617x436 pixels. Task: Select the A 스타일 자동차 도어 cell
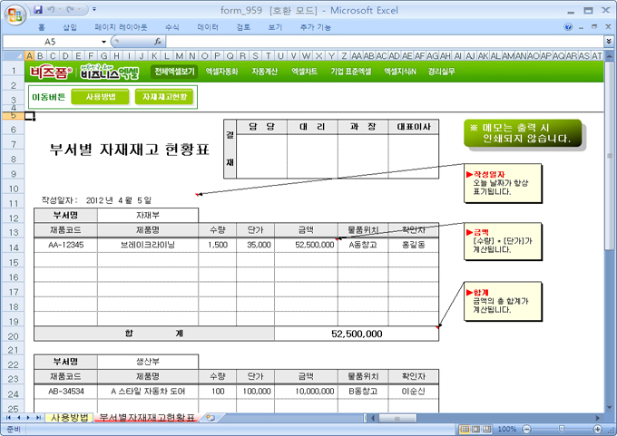coord(148,392)
